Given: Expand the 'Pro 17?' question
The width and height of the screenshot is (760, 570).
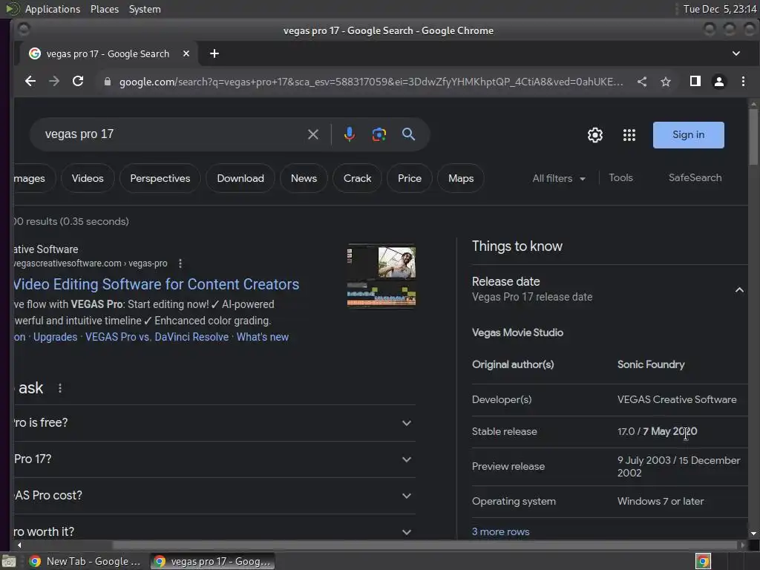Looking at the screenshot, I should coord(213,459).
